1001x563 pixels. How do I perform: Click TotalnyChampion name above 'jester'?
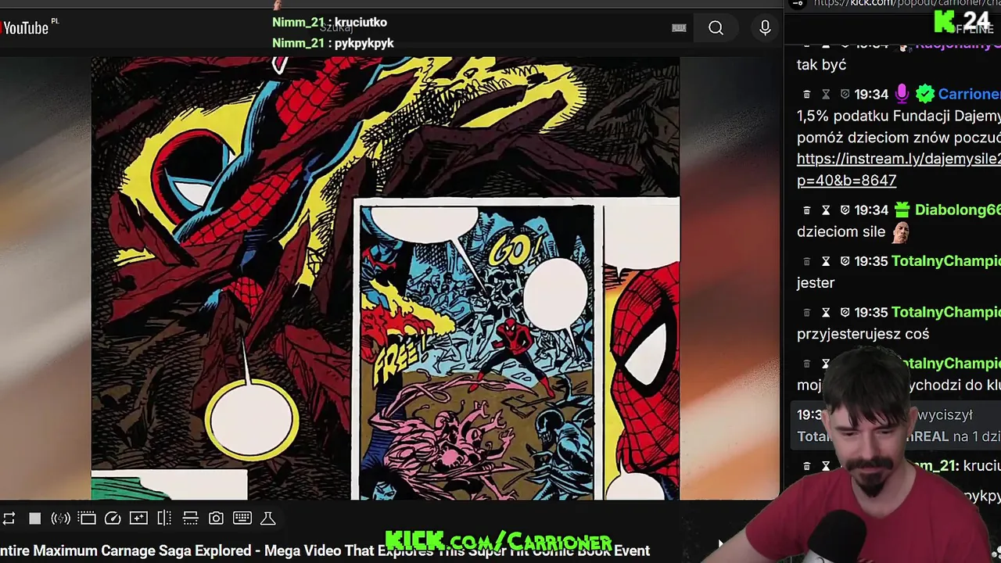946,260
